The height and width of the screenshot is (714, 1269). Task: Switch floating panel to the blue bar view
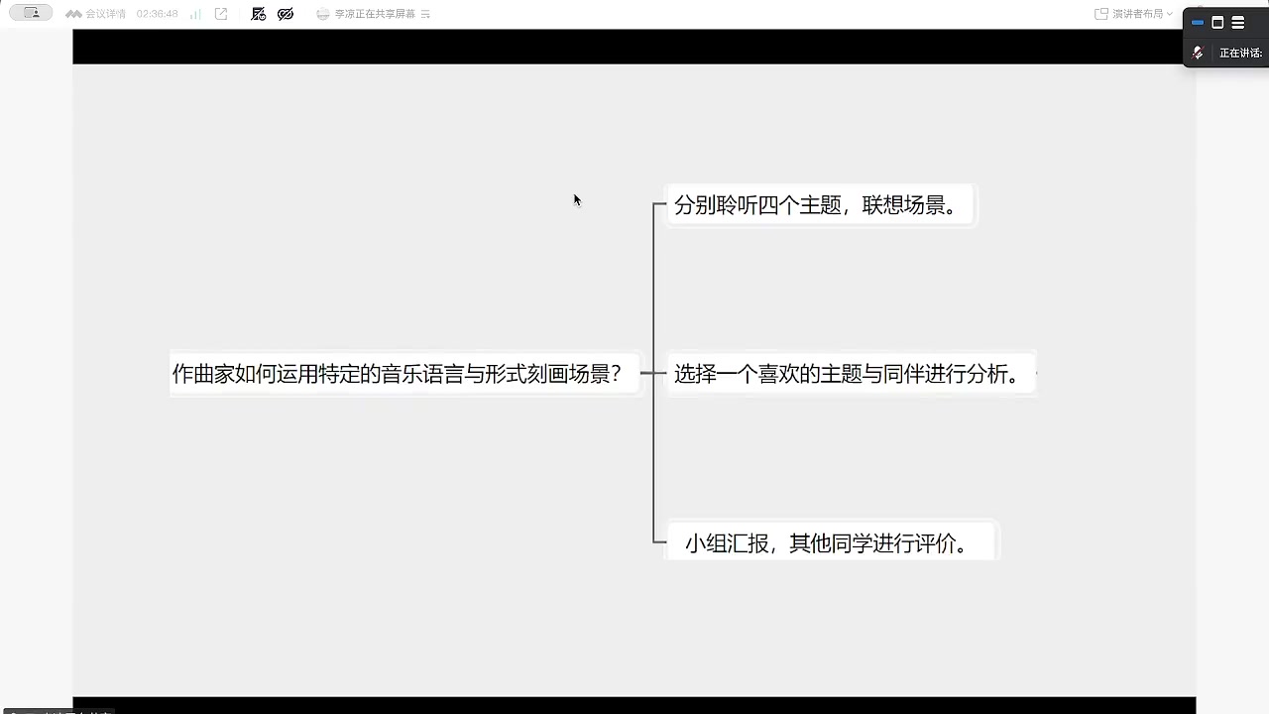[x=1198, y=22]
